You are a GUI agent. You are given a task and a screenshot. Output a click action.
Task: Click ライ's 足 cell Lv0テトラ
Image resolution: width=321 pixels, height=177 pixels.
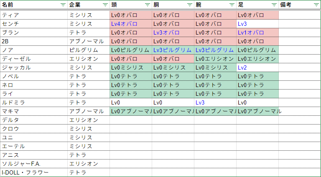257,94
